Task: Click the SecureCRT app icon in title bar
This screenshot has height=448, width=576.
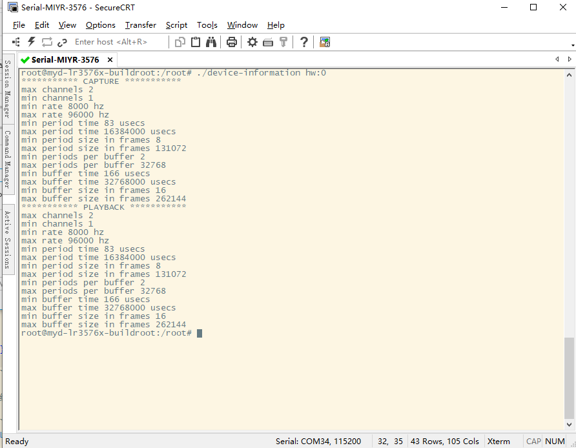Action: [x=13, y=7]
